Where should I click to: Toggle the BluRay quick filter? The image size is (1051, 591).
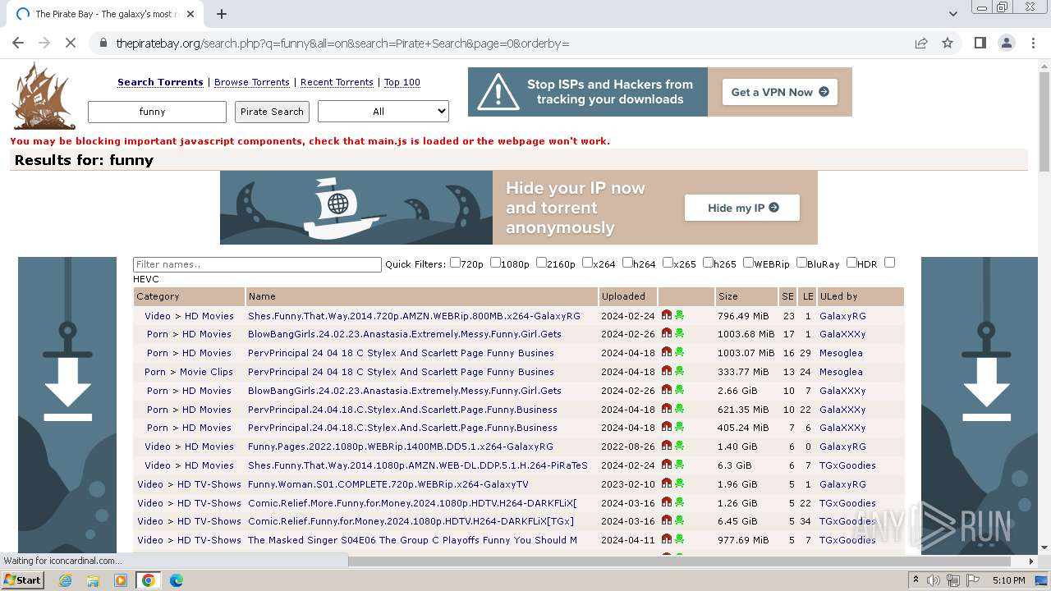click(801, 263)
